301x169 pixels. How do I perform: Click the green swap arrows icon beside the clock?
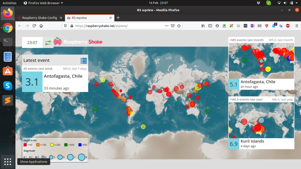click(x=48, y=42)
